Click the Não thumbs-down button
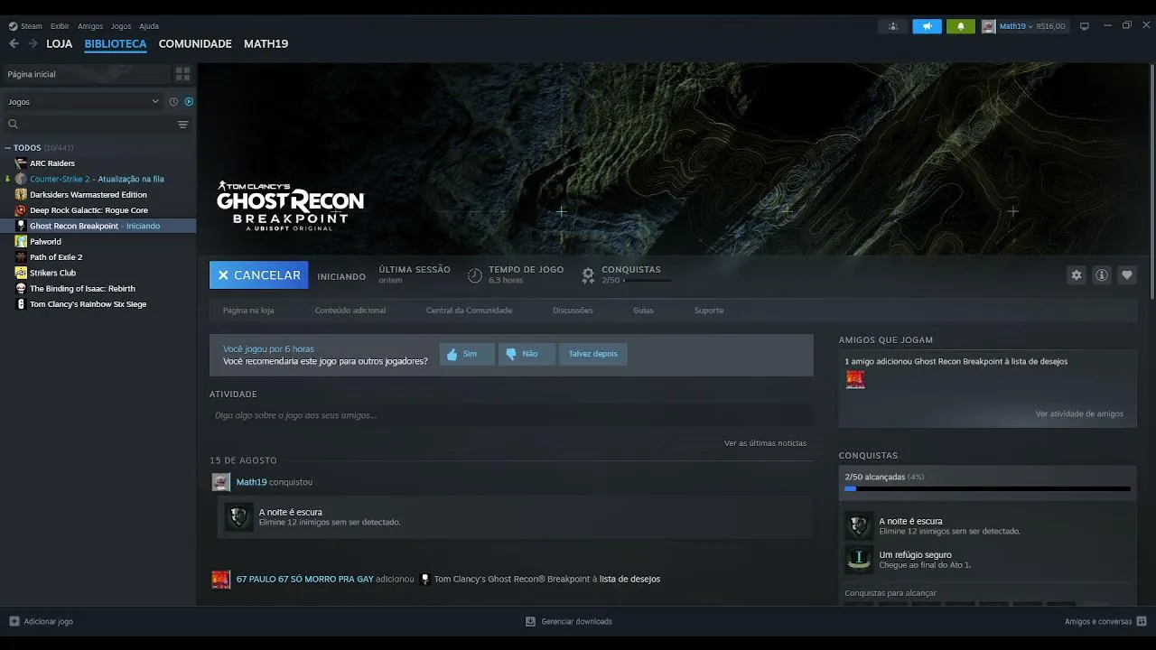1156x650 pixels. 527,354
